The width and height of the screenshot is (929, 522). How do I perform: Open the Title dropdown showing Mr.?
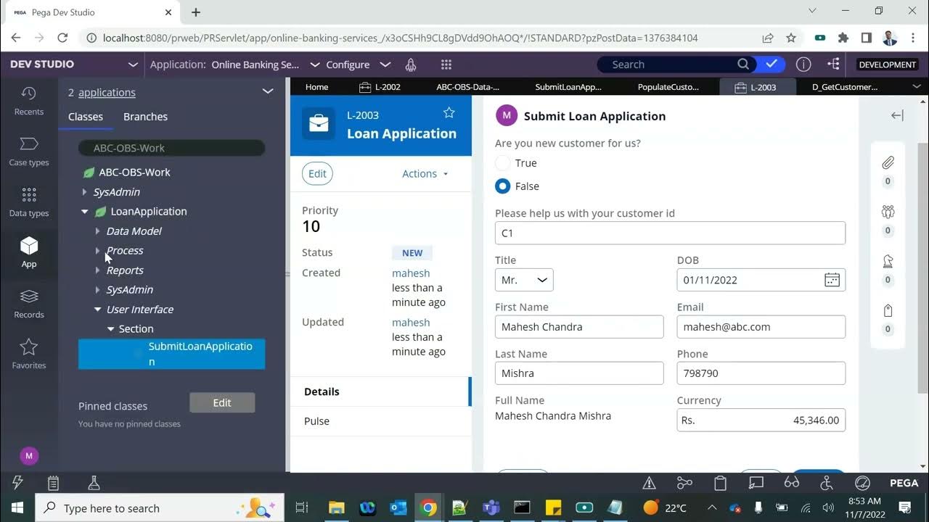[x=524, y=280]
